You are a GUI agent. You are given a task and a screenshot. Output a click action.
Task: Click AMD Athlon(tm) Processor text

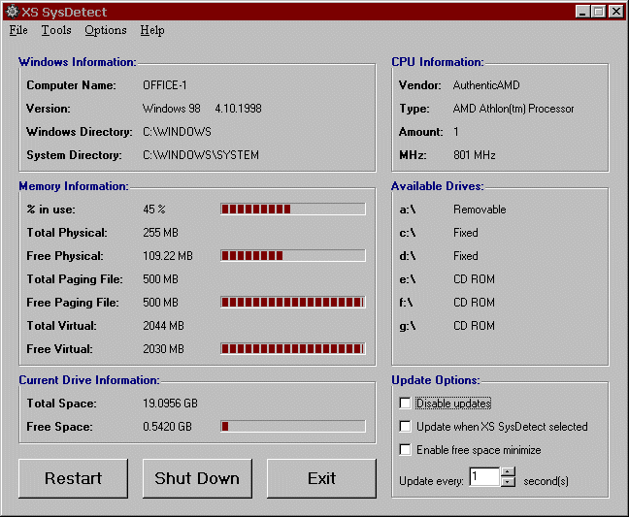513,109
